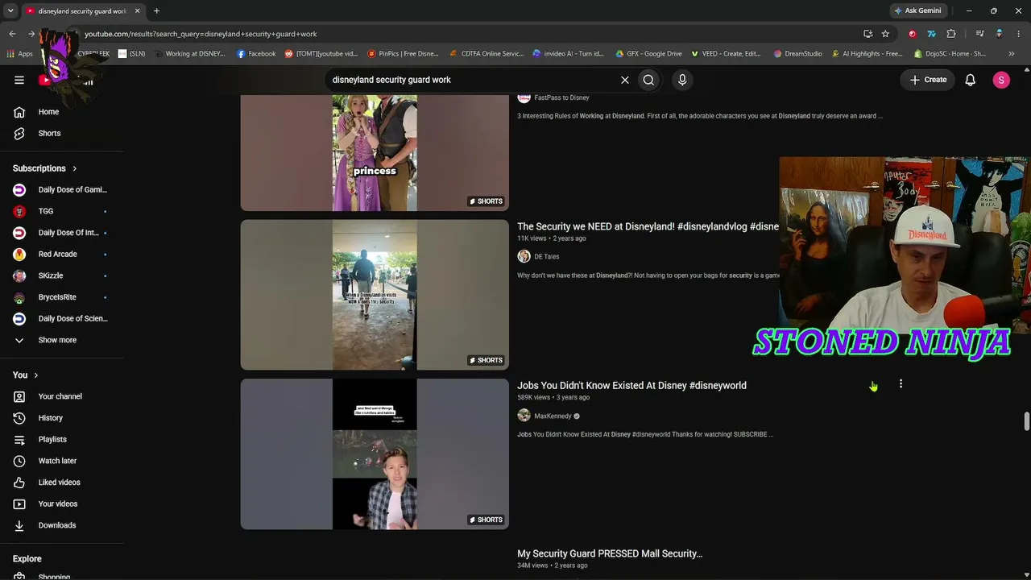Open more options for Jobs You Didn't Know video
The image size is (1031, 580).
point(901,384)
